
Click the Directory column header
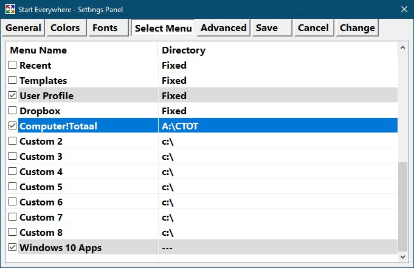(x=184, y=50)
